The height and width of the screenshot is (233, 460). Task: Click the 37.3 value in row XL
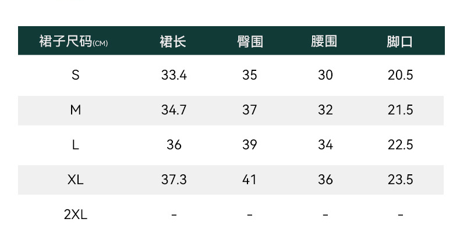click(174, 180)
